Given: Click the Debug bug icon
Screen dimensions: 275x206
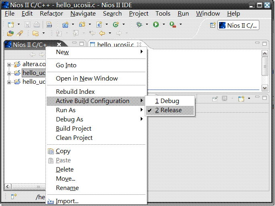Looking at the screenshot, I should [x=139, y=24].
